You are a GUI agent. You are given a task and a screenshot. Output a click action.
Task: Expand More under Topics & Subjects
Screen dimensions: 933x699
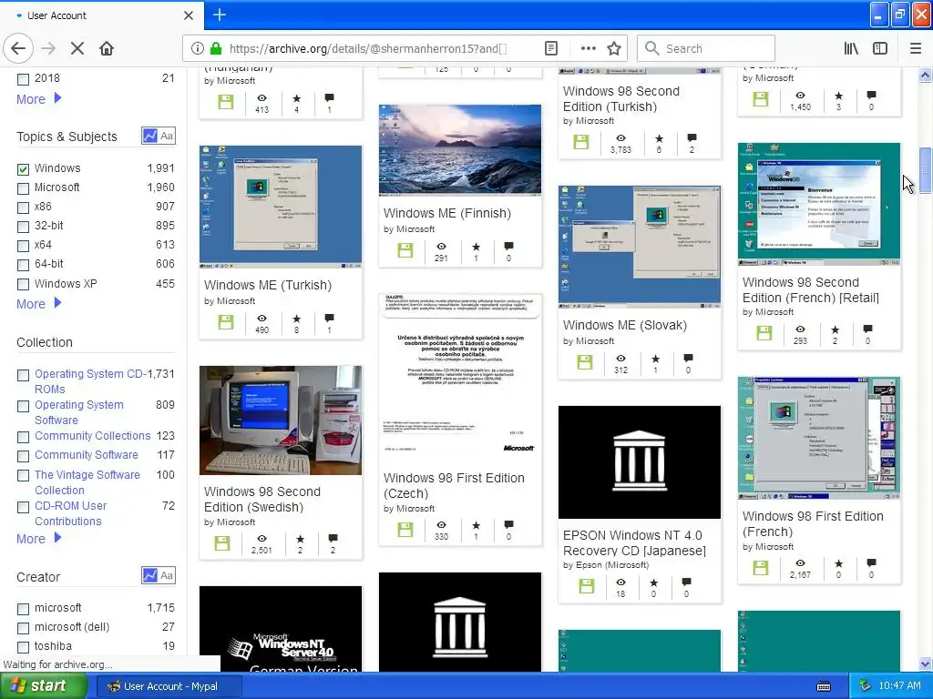pos(38,304)
